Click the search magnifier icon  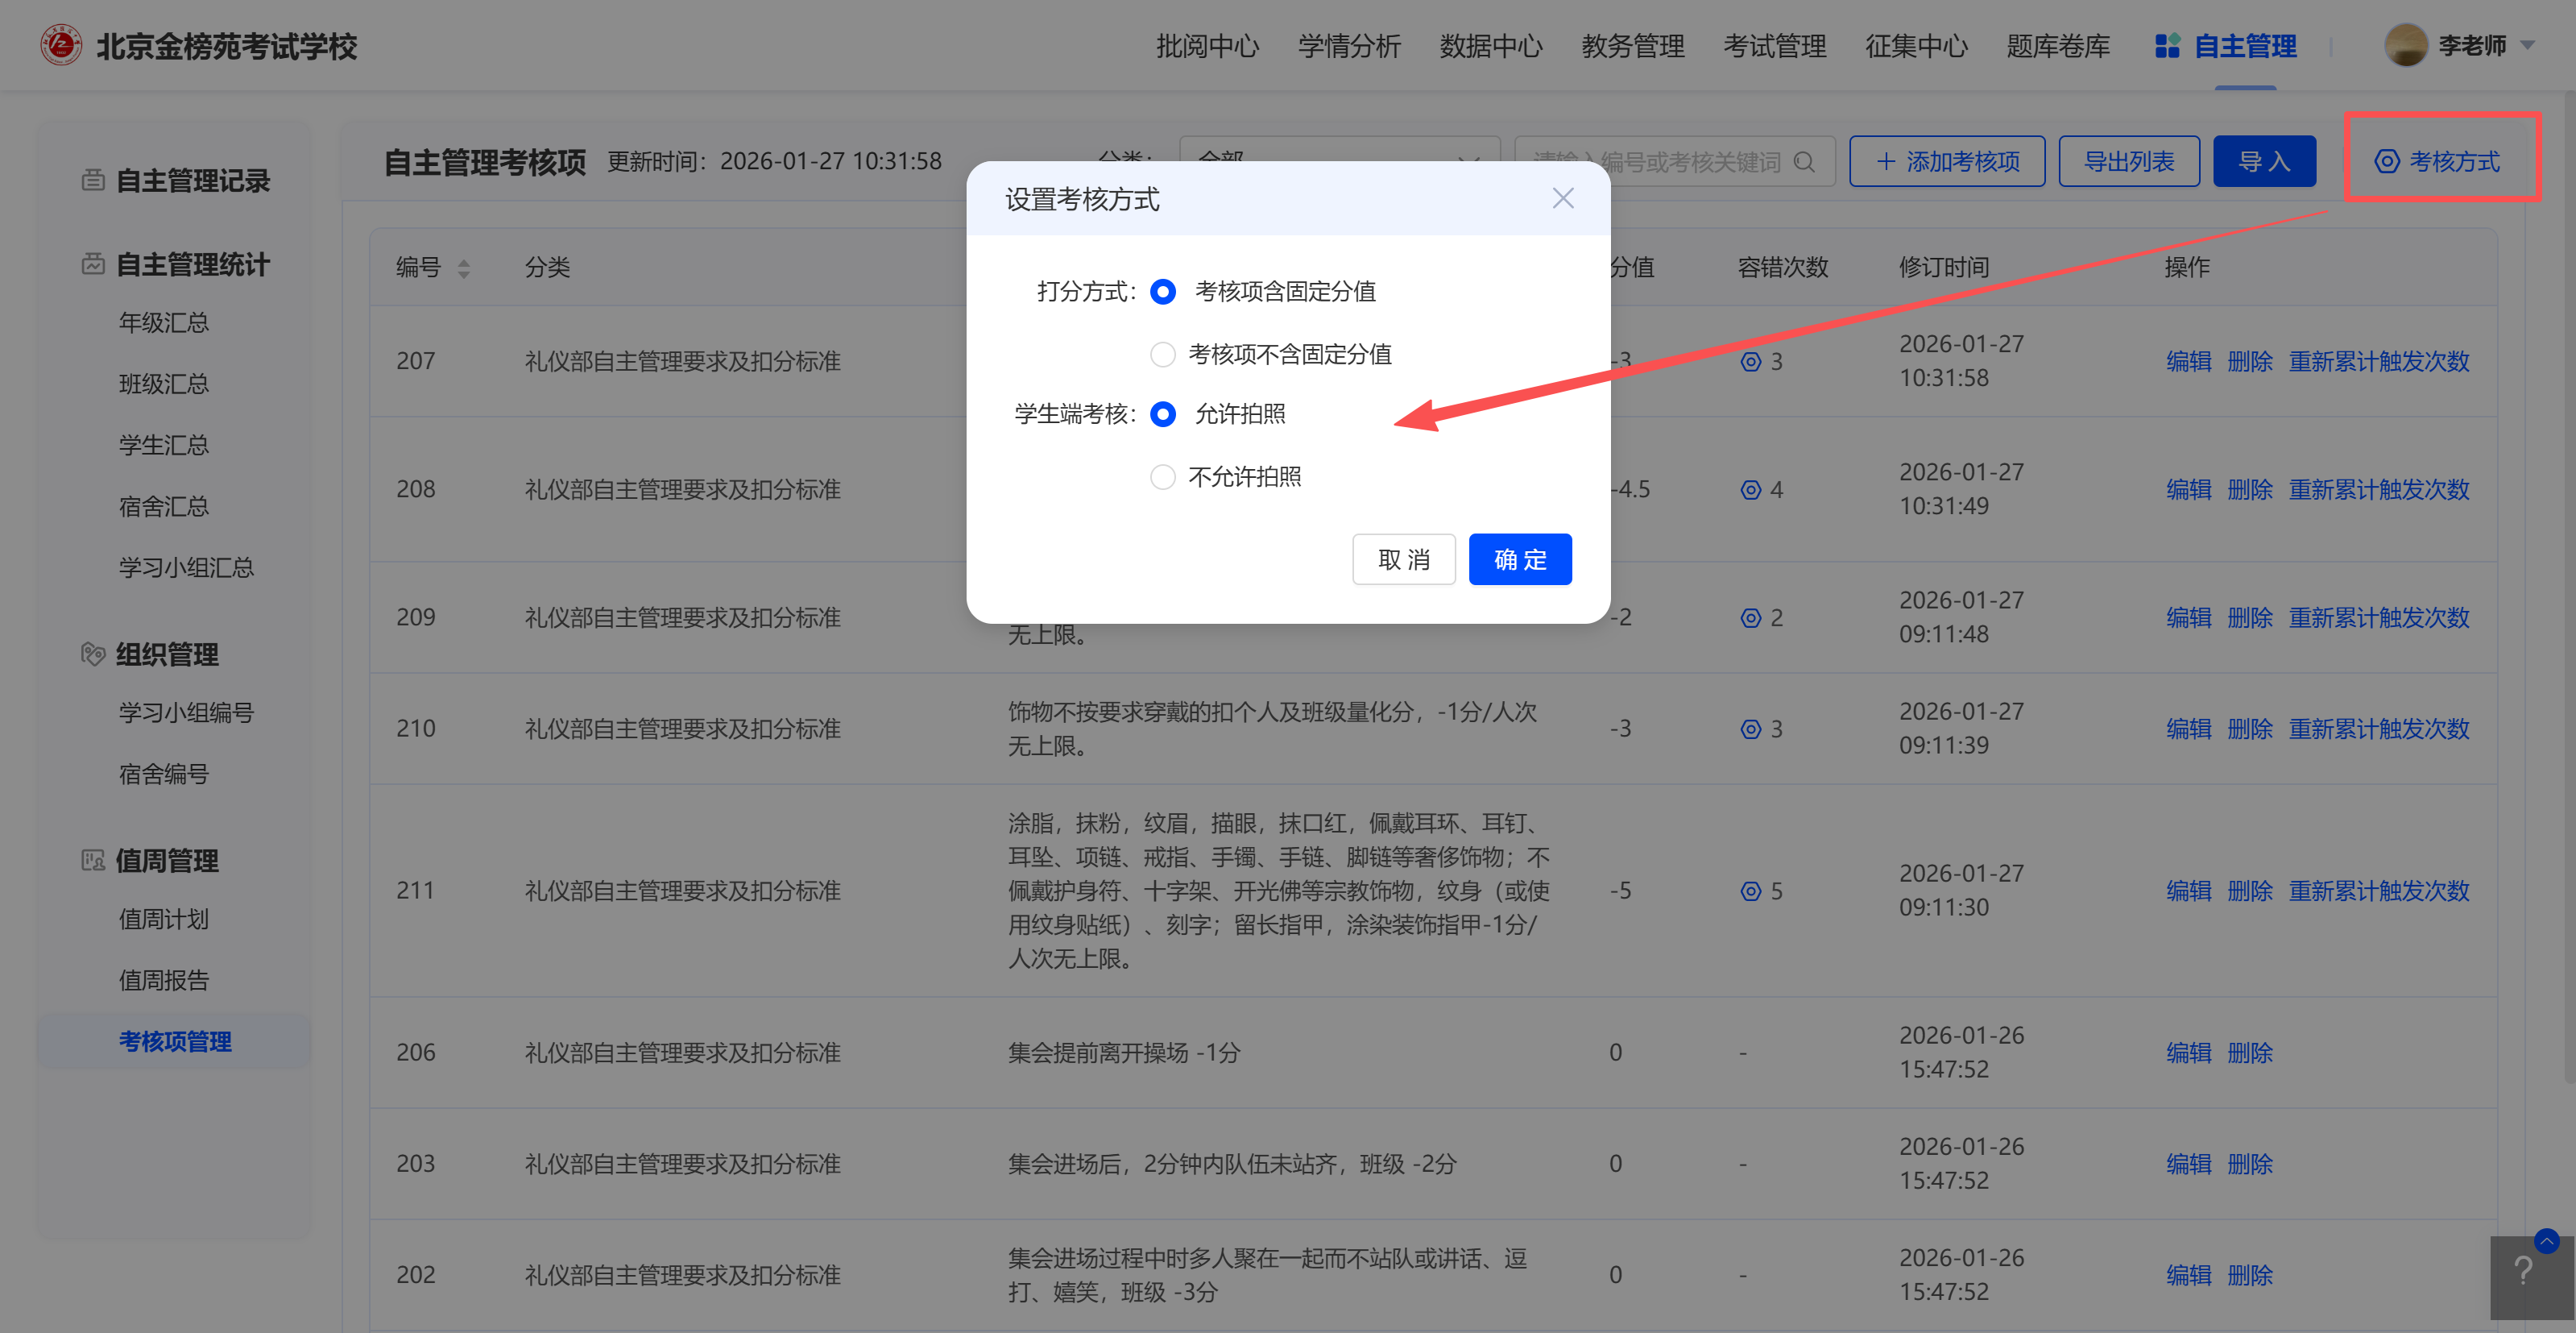tap(1804, 161)
